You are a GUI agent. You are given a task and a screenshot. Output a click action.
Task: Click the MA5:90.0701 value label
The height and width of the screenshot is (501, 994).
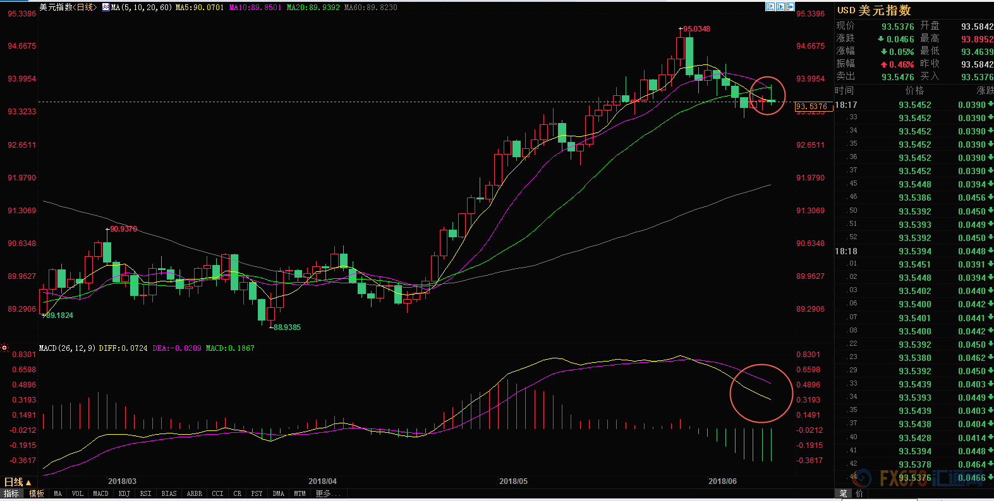(200, 8)
